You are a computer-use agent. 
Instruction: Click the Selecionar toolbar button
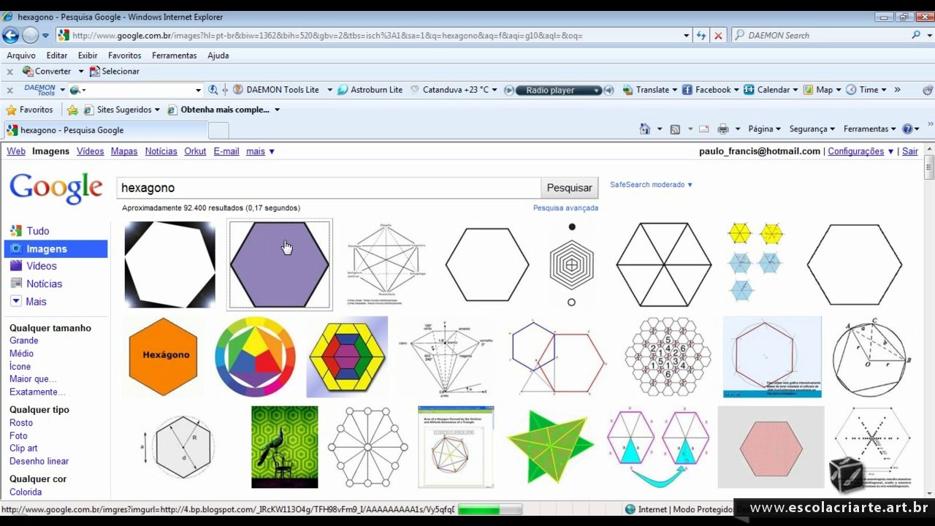point(114,72)
